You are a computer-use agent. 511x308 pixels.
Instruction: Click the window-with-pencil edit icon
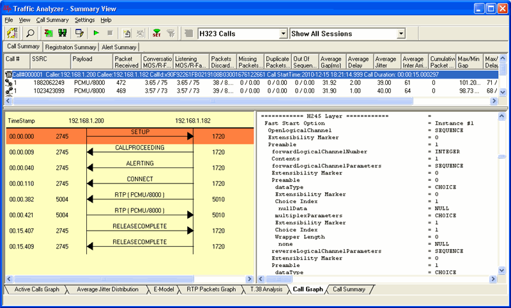click(x=79, y=33)
